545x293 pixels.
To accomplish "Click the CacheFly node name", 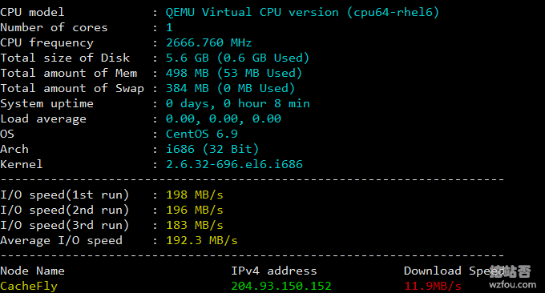I will [29, 287].
